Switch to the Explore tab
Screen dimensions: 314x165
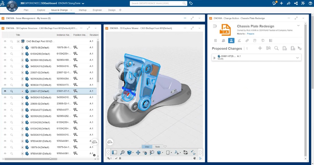(41, 10)
